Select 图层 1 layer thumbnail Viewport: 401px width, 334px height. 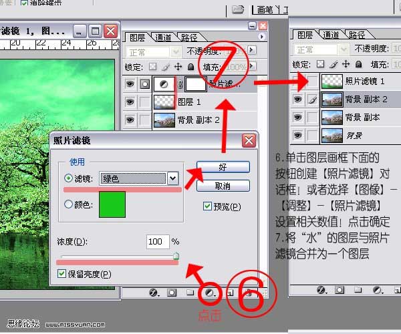pyautogui.click(x=164, y=102)
